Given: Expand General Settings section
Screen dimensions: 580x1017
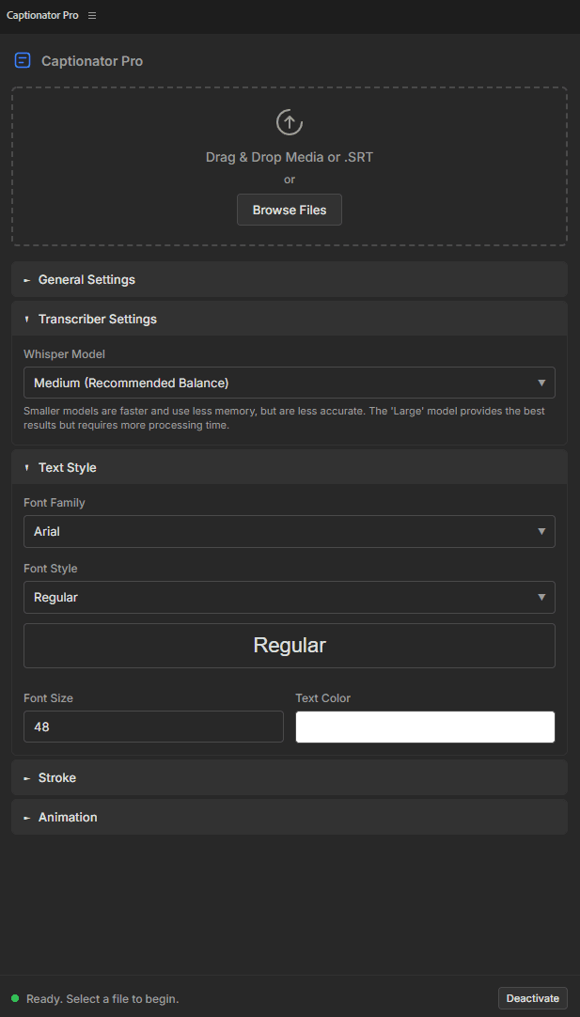Looking at the screenshot, I should pyautogui.click(x=290, y=279).
